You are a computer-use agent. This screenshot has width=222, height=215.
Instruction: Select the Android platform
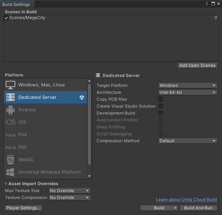click(x=45, y=110)
